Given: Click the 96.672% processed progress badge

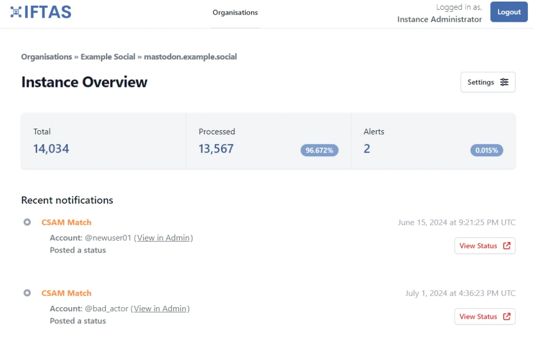Looking at the screenshot, I should [320, 150].
